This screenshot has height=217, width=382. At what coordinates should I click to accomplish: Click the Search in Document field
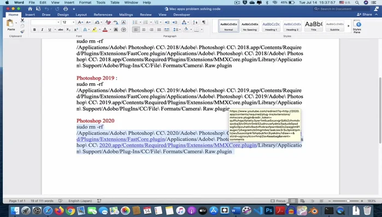(342, 9)
